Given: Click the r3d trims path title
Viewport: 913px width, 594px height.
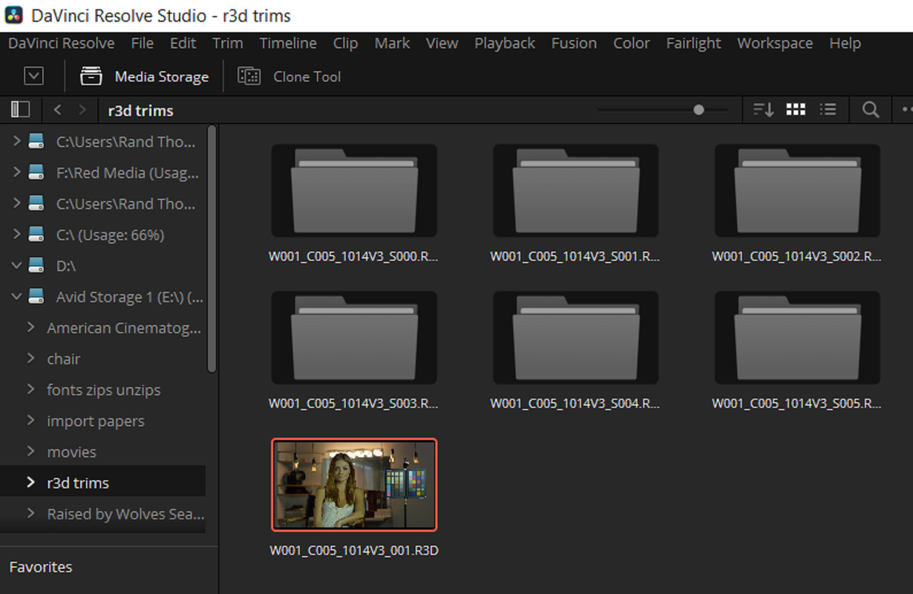Looking at the screenshot, I should point(140,110).
